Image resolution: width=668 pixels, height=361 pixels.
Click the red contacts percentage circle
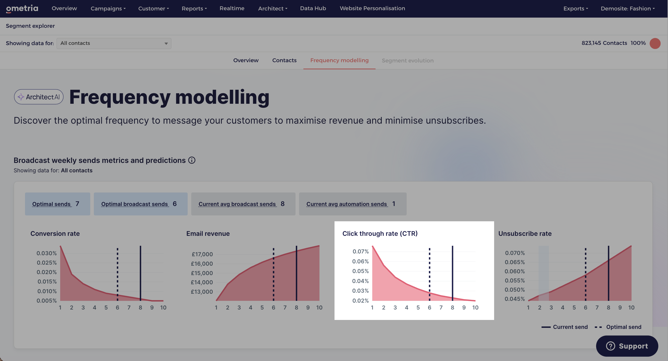[655, 43]
